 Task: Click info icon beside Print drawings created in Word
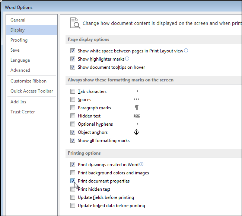pos(141,164)
